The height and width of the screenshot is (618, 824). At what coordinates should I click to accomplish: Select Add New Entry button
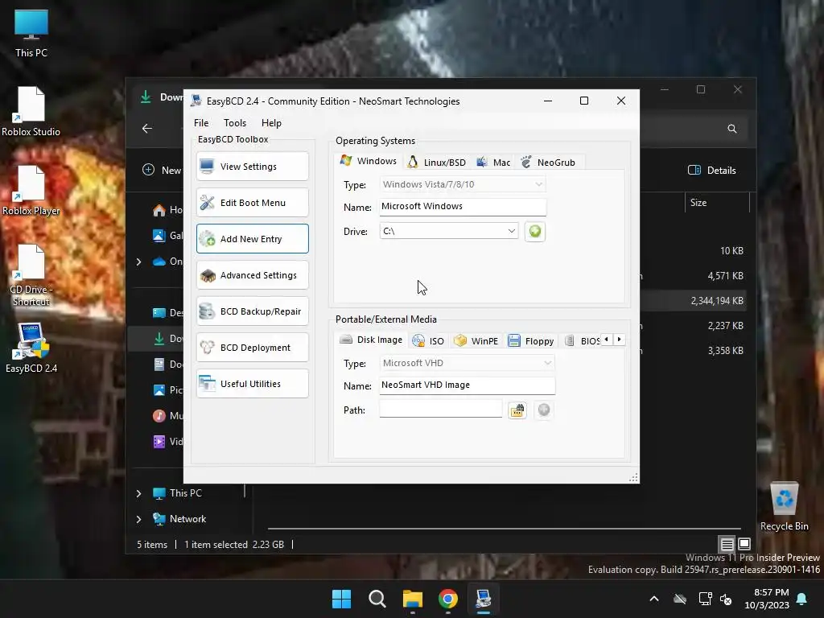[x=252, y=239]
